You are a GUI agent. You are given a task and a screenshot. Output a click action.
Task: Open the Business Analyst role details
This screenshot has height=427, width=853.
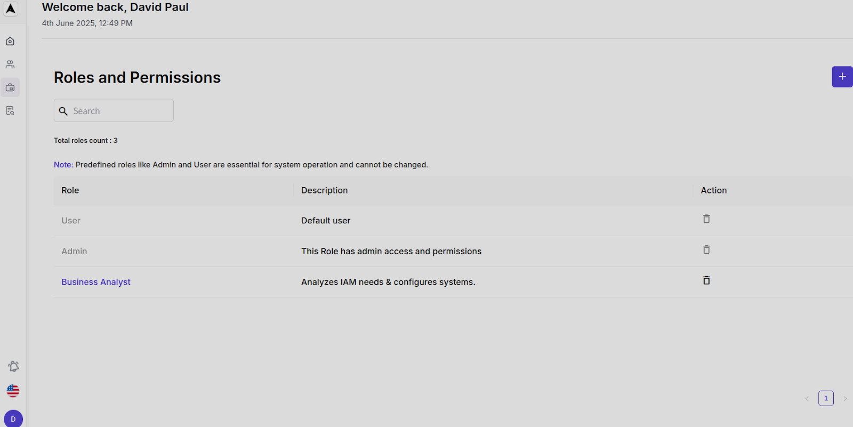[x=96, y=281]
